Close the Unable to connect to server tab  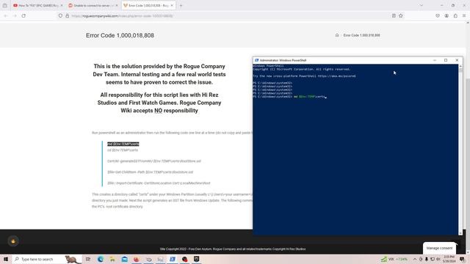(x=117, y=5)
